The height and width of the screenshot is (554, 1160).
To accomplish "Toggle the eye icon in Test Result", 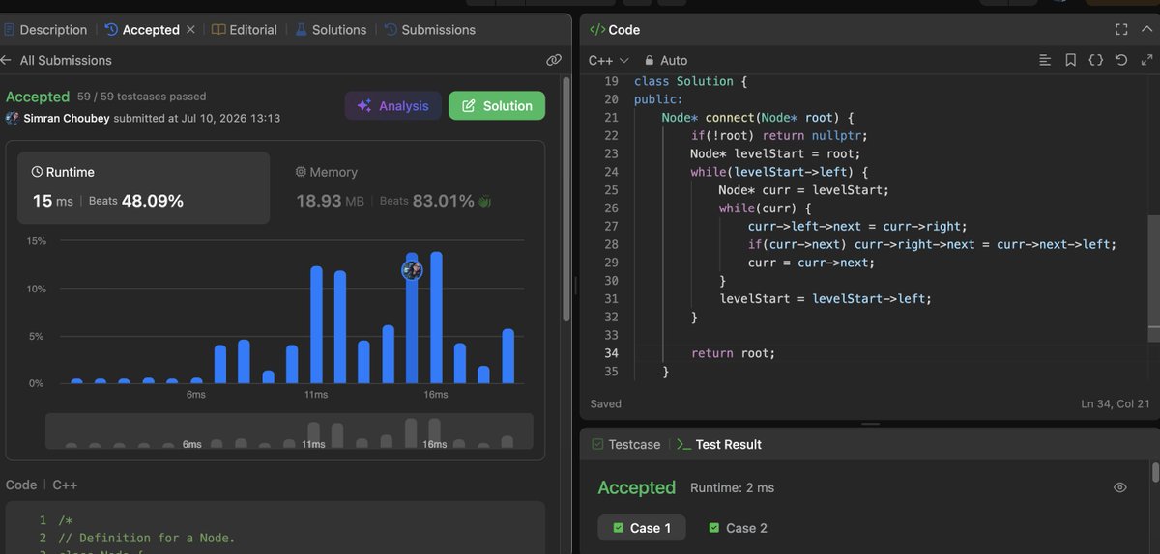I will point(1119,488).
